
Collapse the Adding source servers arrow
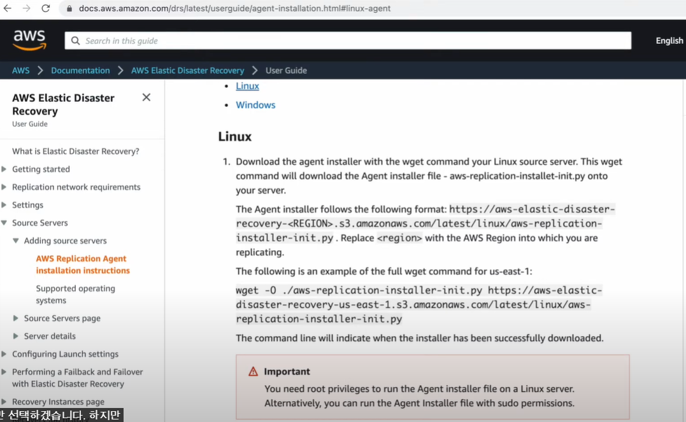16,241
